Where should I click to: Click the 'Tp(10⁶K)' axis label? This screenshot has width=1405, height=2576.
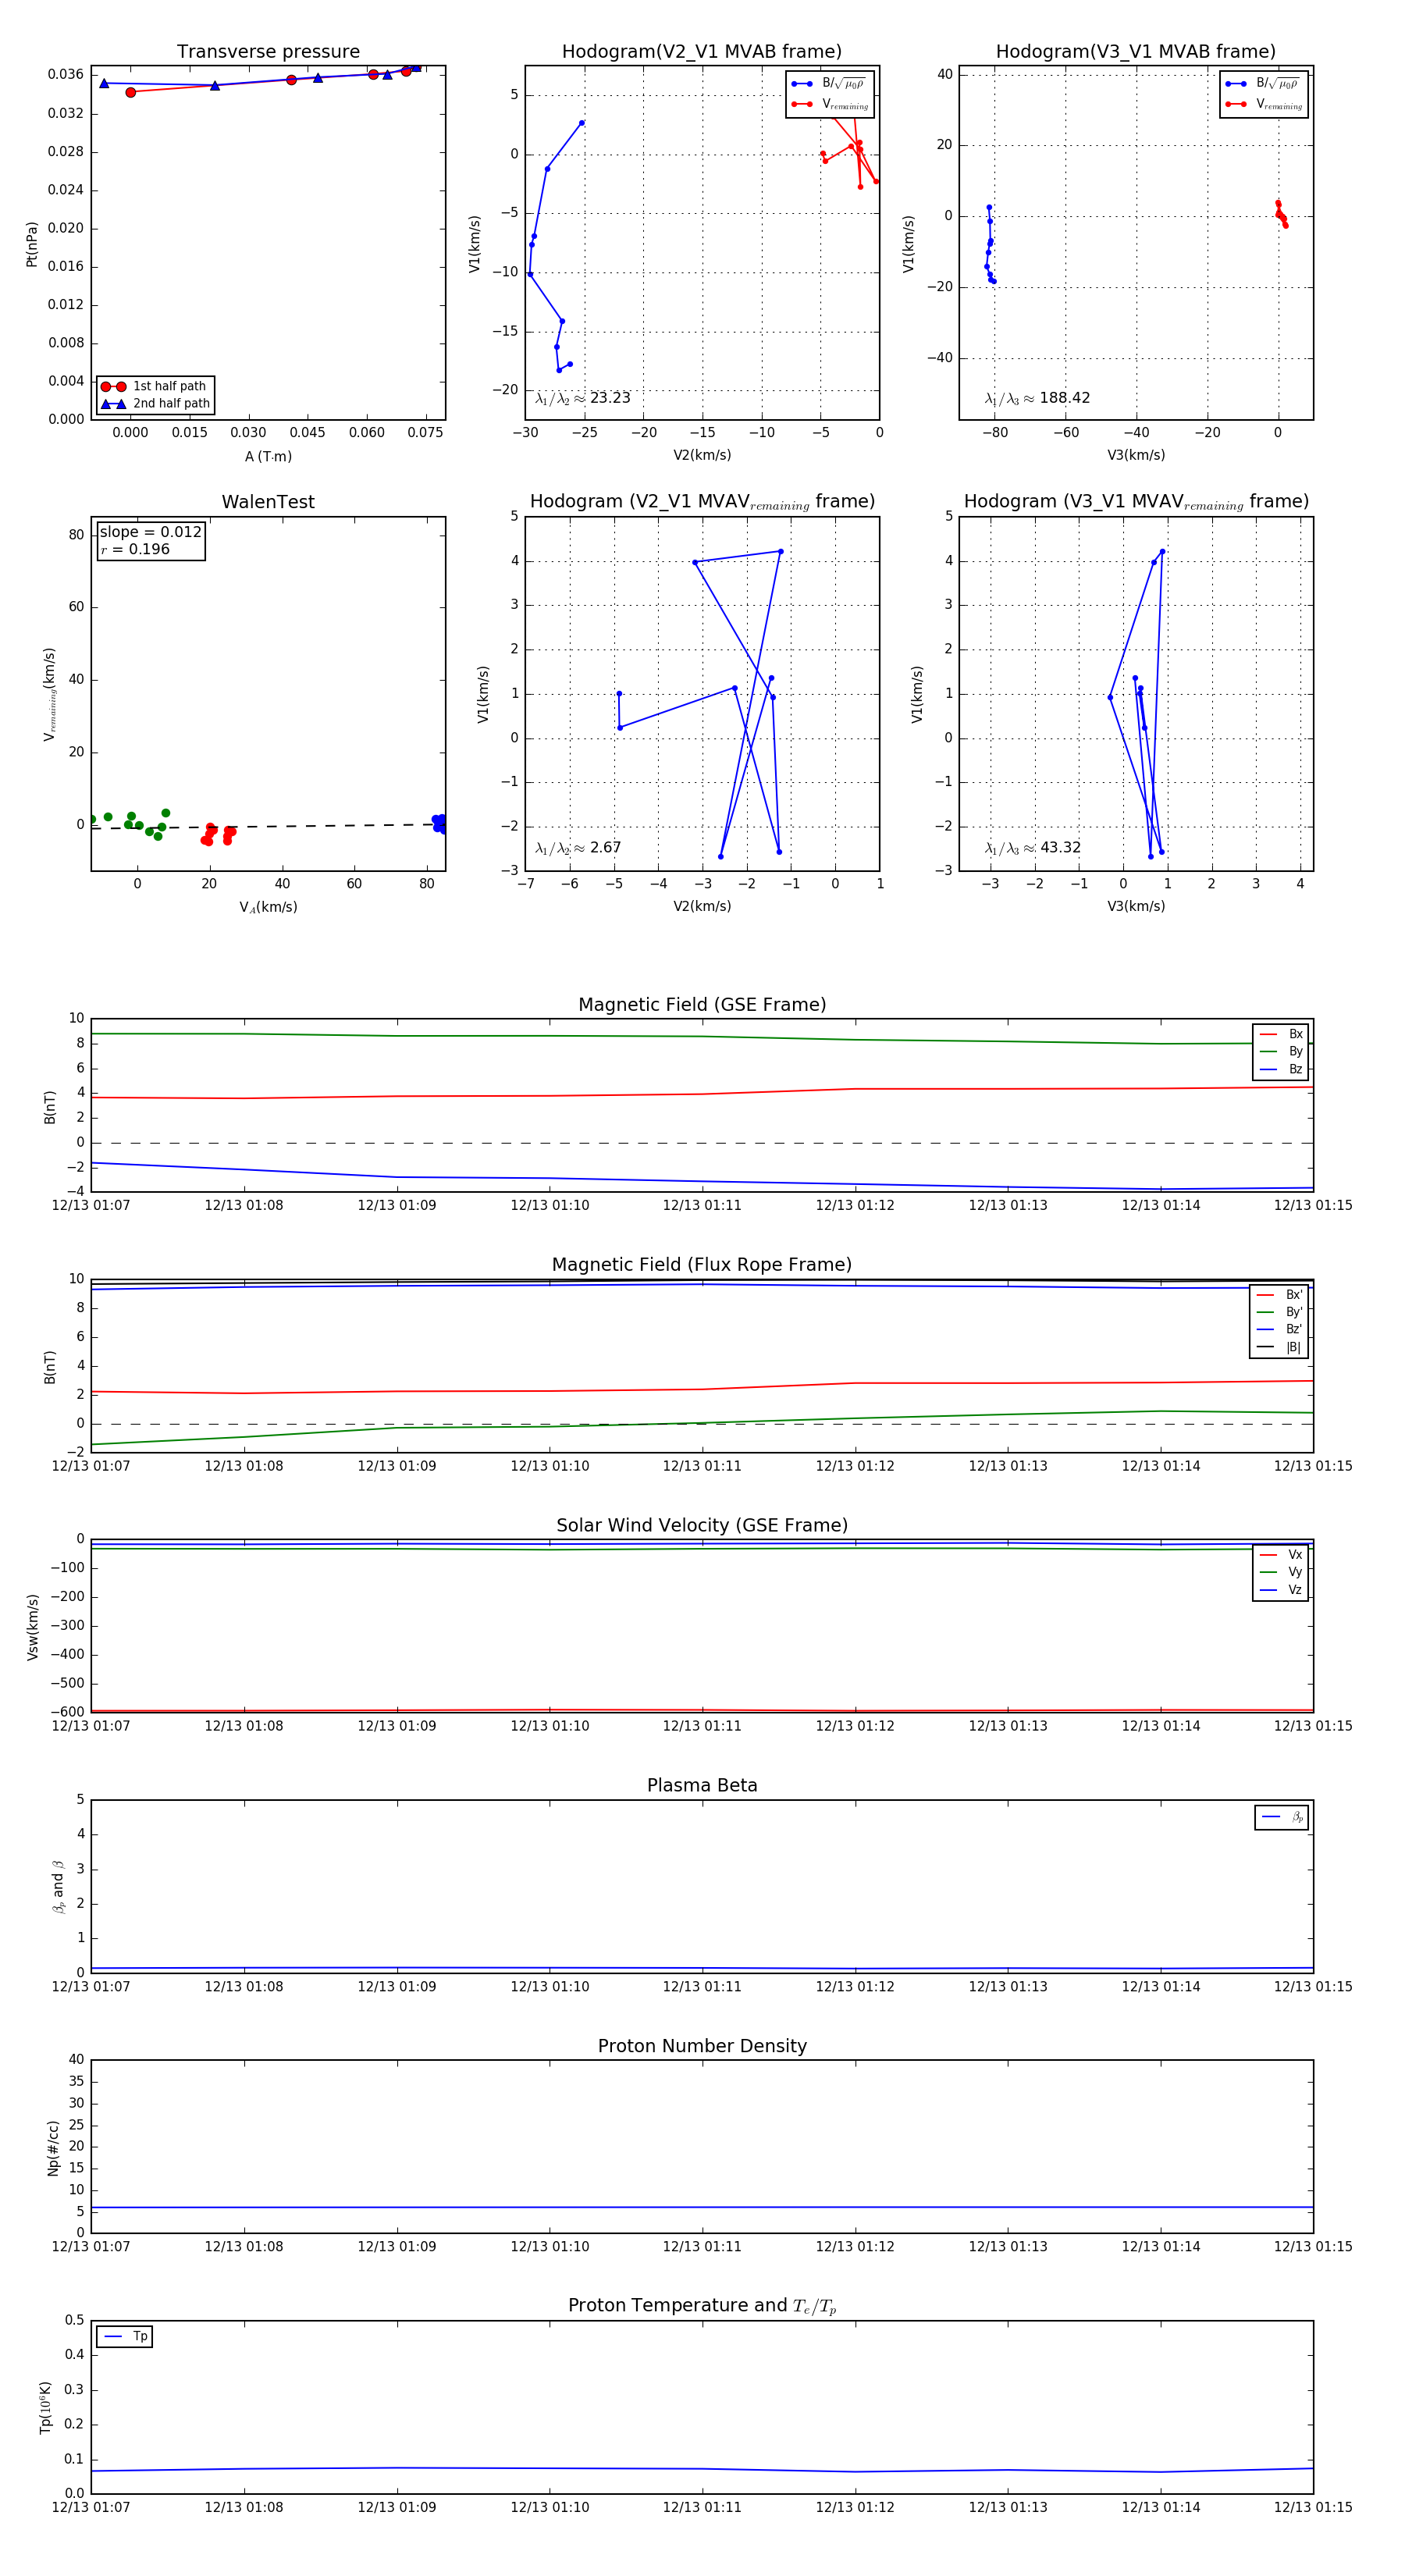click(46, 2408)
